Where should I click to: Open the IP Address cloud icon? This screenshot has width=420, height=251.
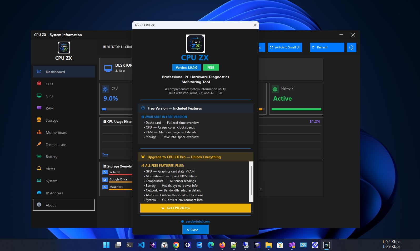pyautogui.click(x=39, y=193)
